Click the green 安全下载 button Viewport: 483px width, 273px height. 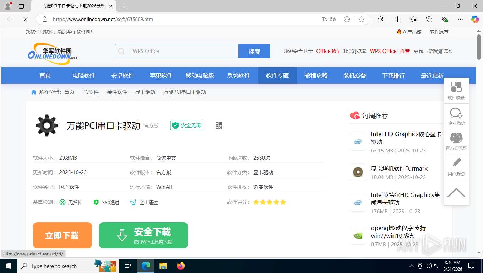143,235
